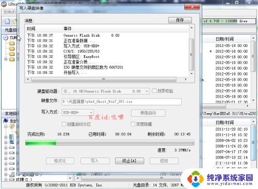
Task: Click the new file icon in toolbar
Action: [x=7, y=21]
